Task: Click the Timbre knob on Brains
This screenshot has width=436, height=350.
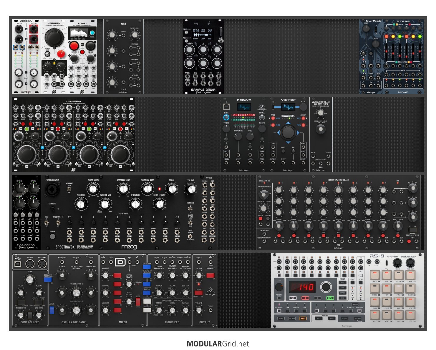Action: coord(226,129)
